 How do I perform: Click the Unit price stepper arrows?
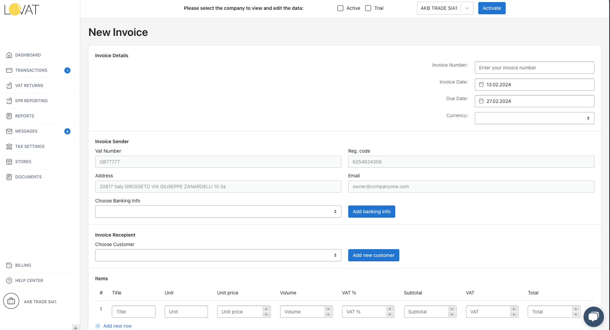click(266, 312)
